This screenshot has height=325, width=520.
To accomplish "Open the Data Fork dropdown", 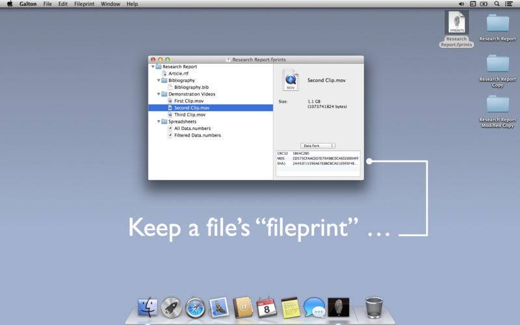I will [x=318, y=146].
